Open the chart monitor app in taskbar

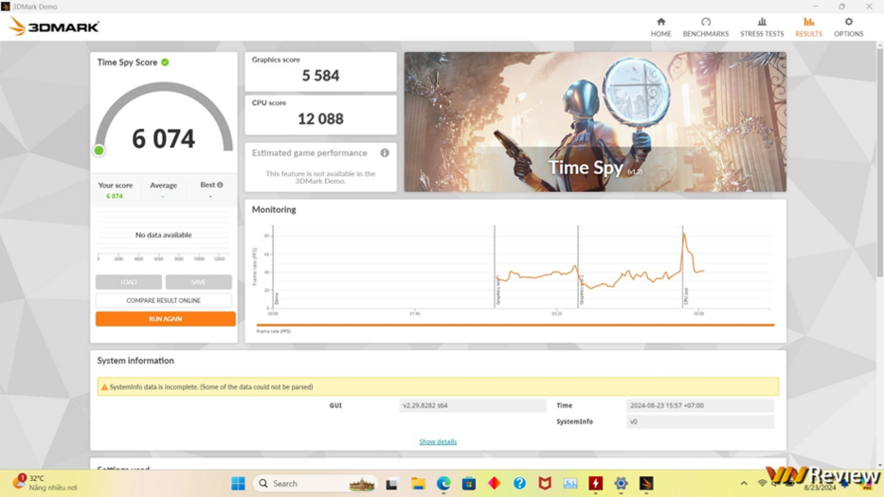coord(570,483)
